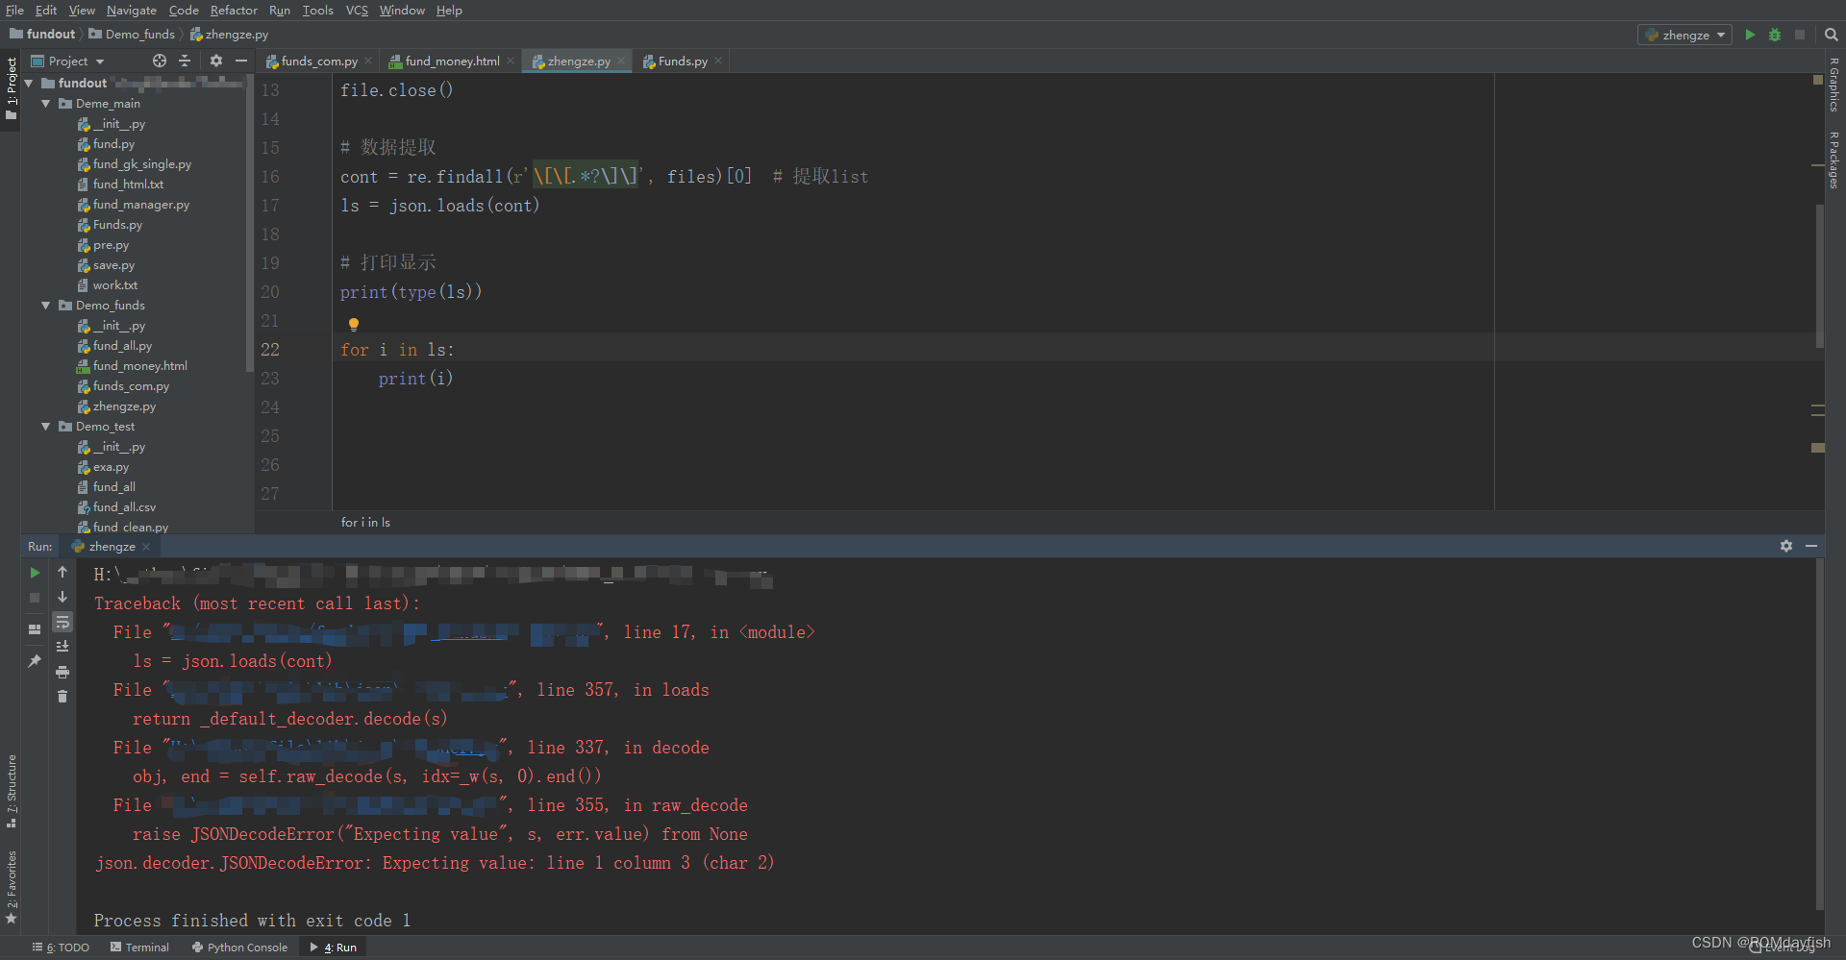
Task: Click the intention lightbulb in editor
Action: click(x=354, y=325)
